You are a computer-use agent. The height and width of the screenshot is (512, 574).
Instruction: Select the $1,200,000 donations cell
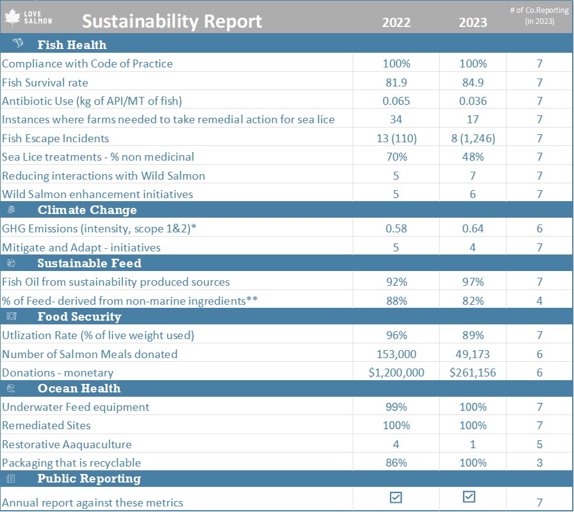[x=396, y=372]
